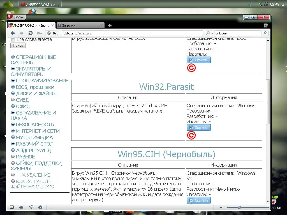Click the vertical scrollbar thumb

[268, 102]
